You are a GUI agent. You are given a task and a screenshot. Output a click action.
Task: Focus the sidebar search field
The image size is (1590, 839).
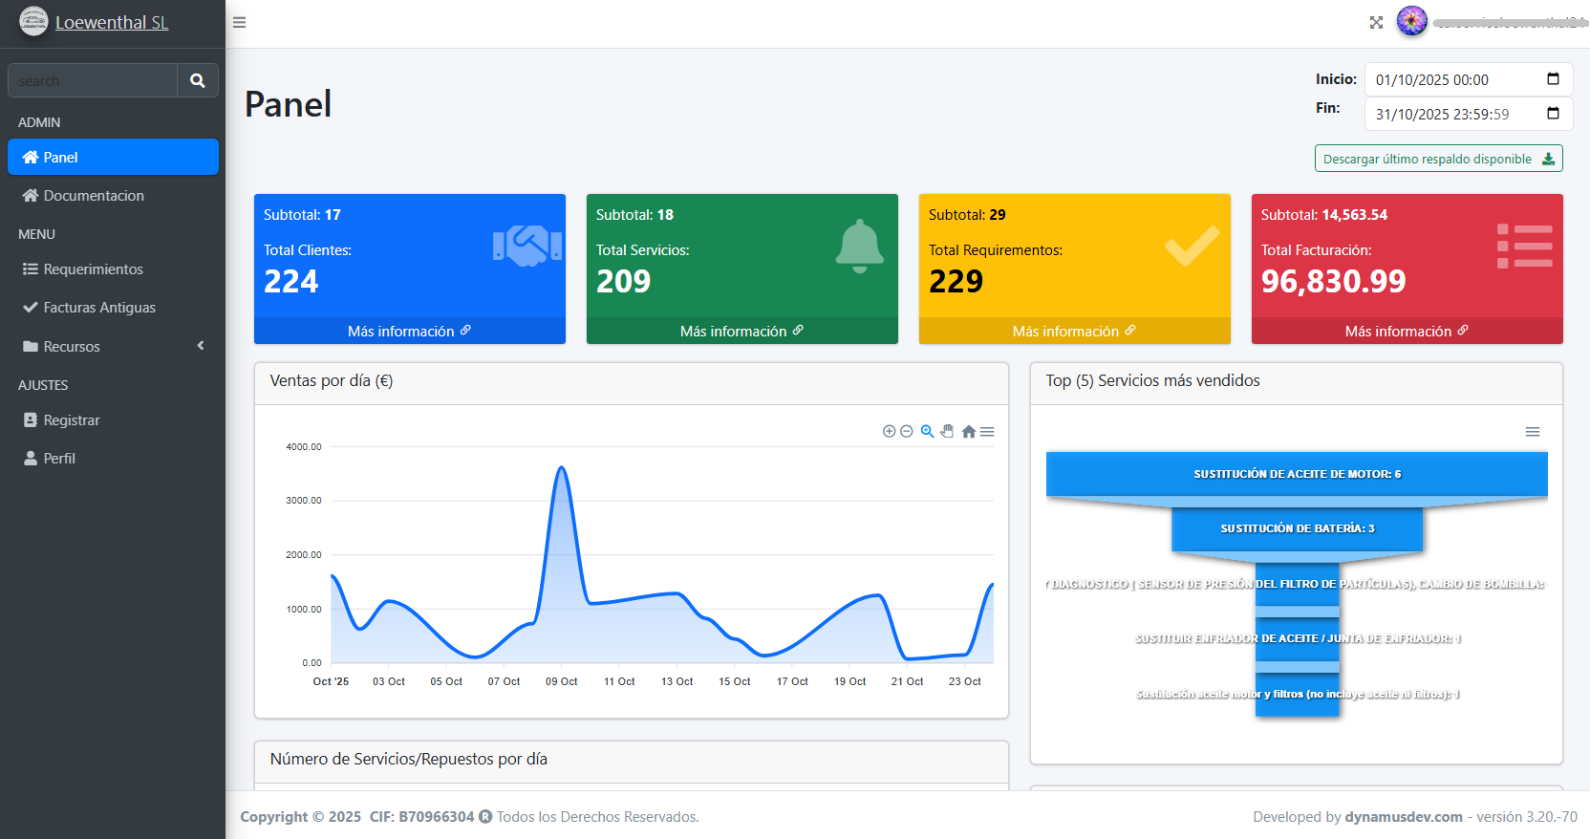pyautogui.click(x=93, y=81)
